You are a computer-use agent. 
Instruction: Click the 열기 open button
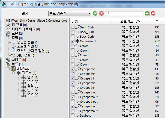point(25,13)
